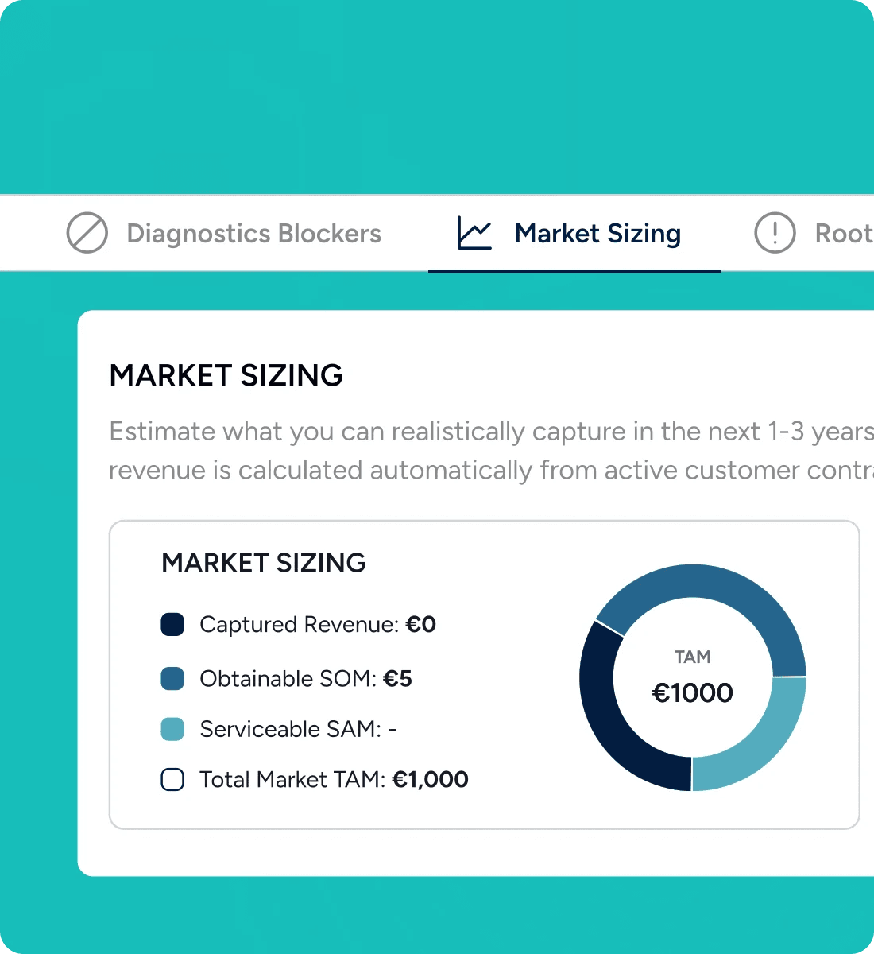Click the Market Sizing line chart icon
Viewport: 874px width, 954px height.
coord(475,234)
